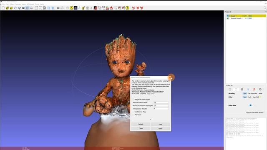Click the red quality mapper icon

click(96, 8)
